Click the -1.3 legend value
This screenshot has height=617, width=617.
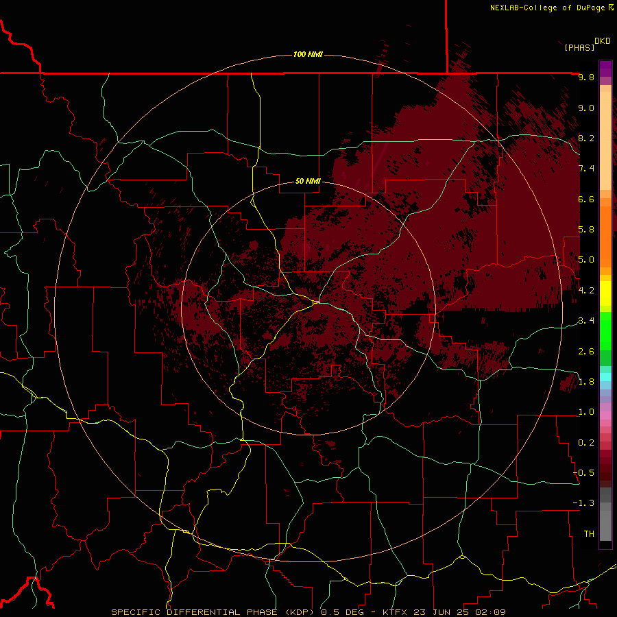point(583,503)
